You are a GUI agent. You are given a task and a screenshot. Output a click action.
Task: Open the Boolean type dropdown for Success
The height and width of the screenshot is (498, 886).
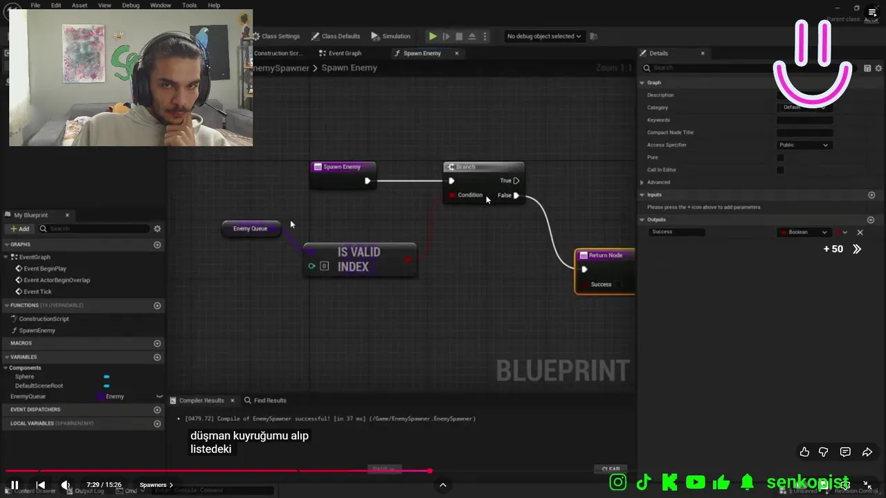pyautogui.click(x=804, y=232)
